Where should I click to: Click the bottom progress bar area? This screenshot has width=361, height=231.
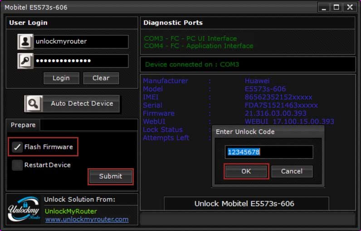click(248, 219)
